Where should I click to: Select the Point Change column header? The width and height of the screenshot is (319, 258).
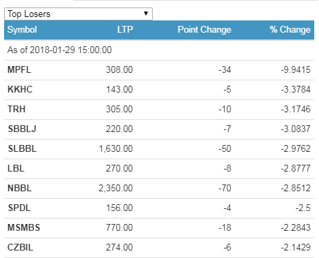click(204, 30)
